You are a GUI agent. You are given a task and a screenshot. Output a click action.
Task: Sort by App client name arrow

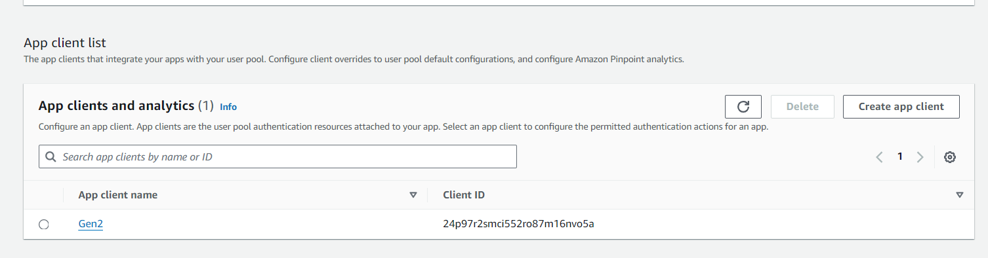pos(413,195)
